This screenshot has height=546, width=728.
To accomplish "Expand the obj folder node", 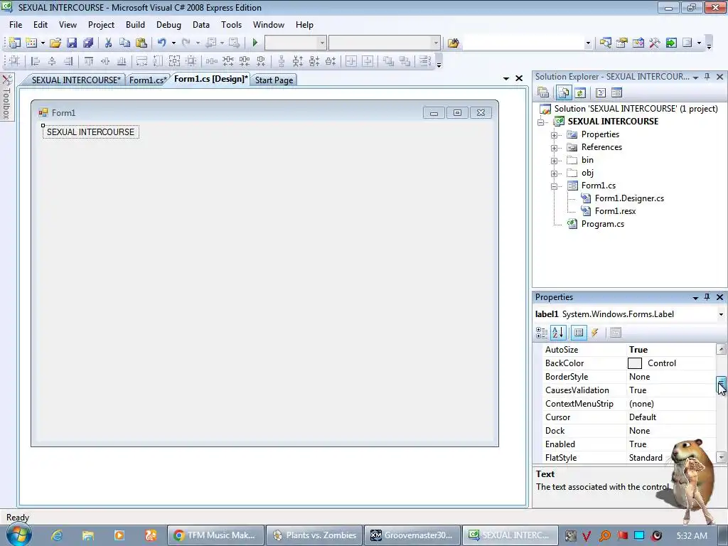I will (554, 173).
